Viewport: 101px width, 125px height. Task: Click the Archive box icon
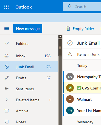pos(7,111)
